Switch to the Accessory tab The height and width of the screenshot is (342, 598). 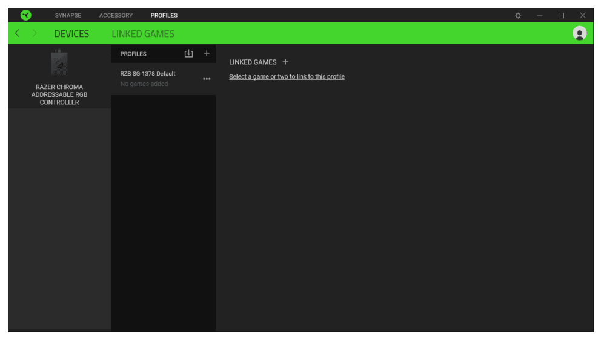116,15
